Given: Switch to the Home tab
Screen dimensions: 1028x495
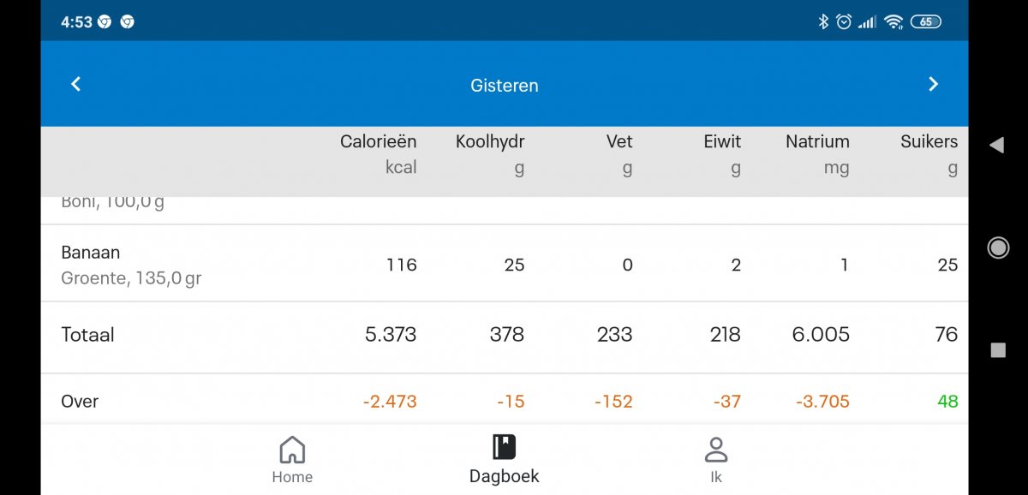Looking at the screenshot, I should point(292,460).
